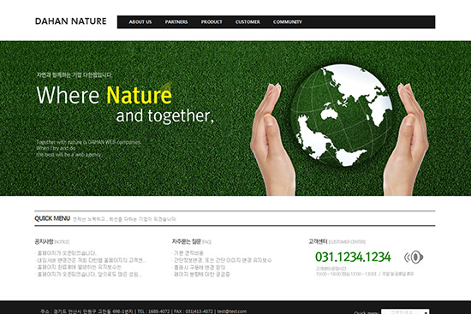Click the globe held by hands
Viewport: 471px width, 314px height.
point(342,116)
